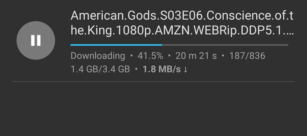Click the blue progress bar's leading edge

click(x=161, y=45)
